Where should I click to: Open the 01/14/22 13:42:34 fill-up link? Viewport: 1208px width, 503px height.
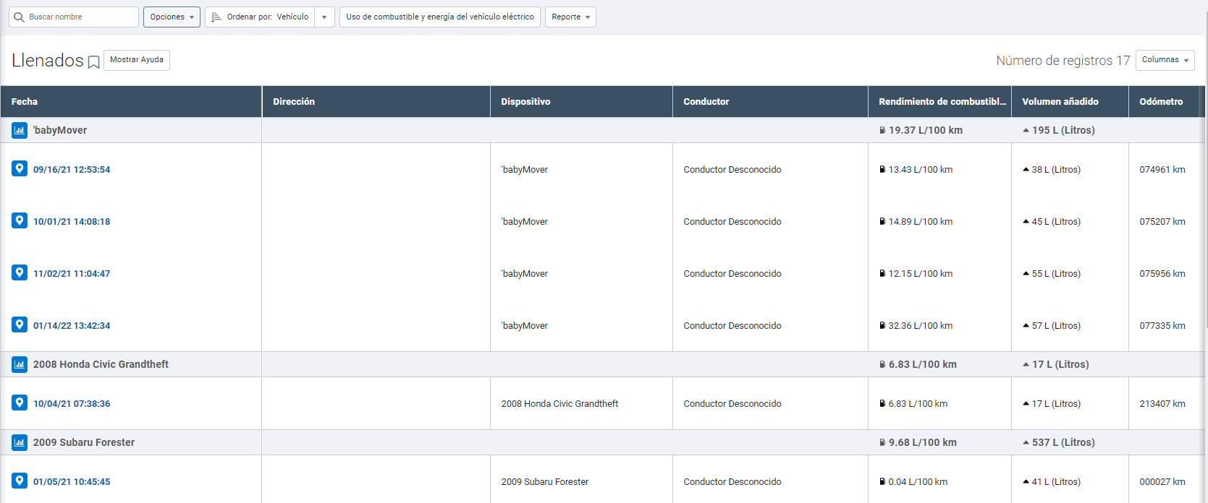coord(72,326)
